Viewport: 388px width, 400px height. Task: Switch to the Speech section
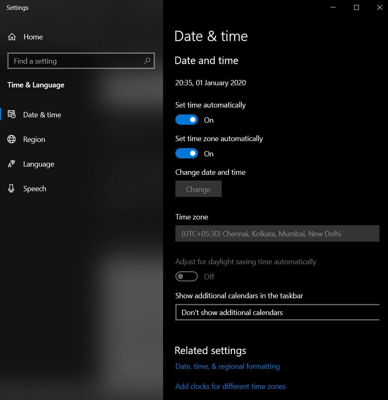pos(34,189)
